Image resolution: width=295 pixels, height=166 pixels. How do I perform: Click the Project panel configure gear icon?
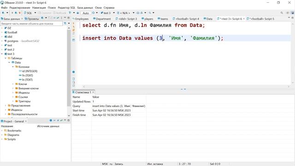[x=51, y=120]
